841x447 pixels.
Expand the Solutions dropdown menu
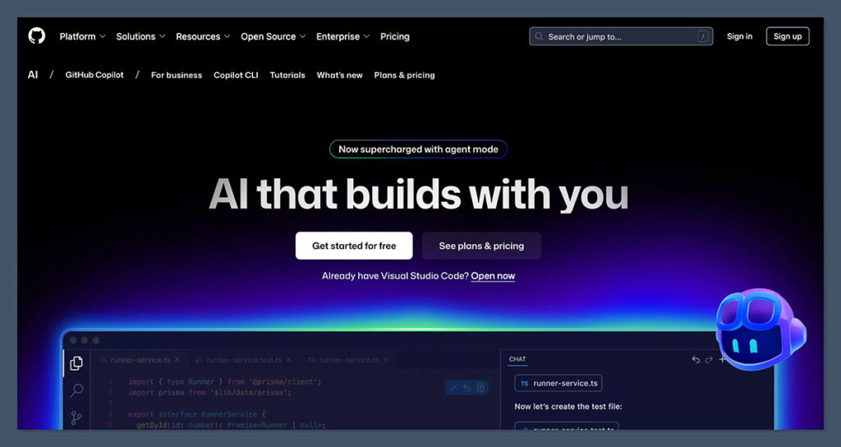click(140, 36)
